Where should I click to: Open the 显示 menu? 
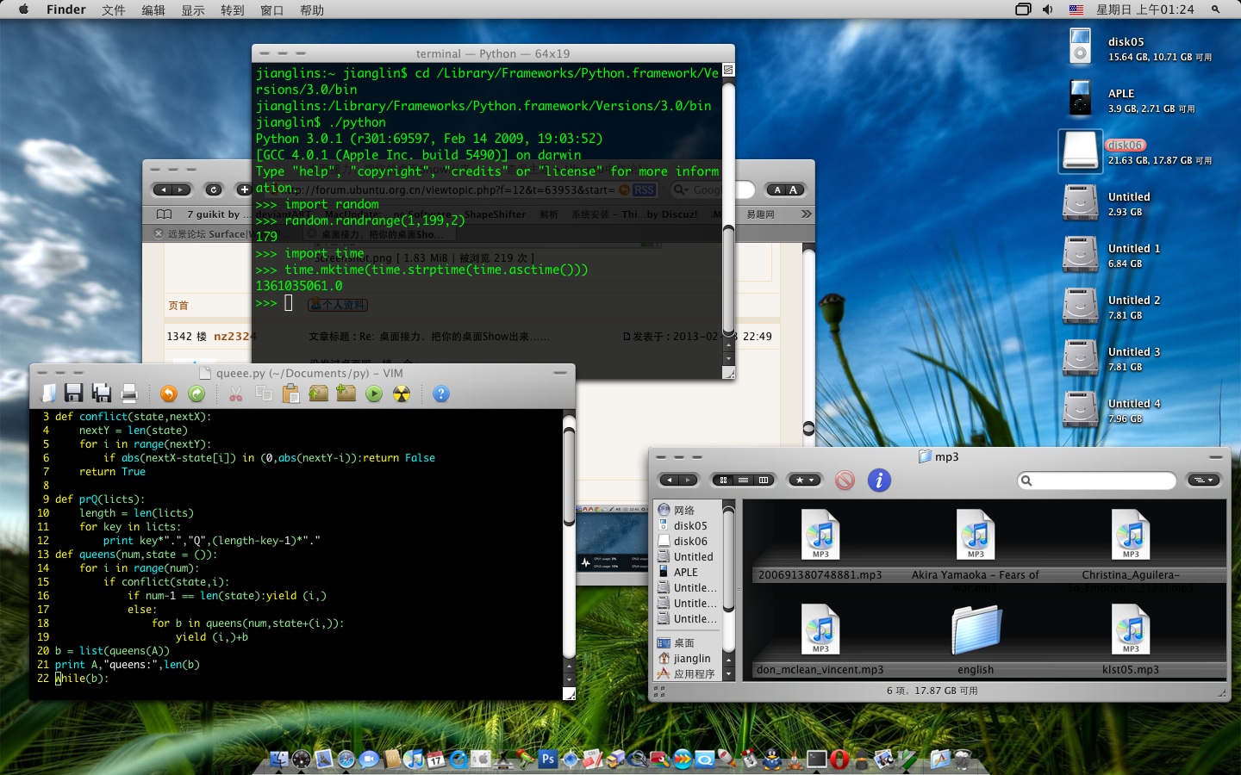[193, 9]
